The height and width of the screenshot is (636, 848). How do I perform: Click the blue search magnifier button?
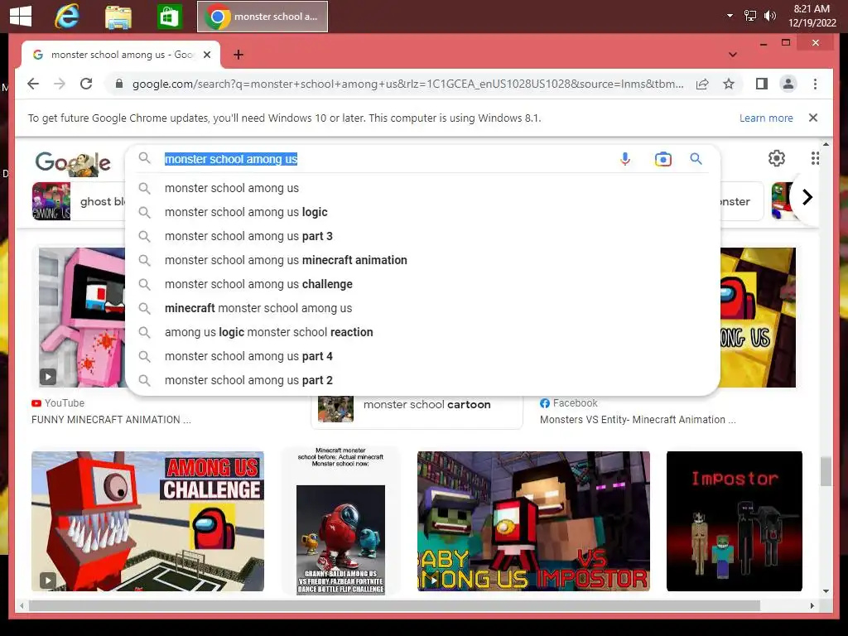[696, 158]
